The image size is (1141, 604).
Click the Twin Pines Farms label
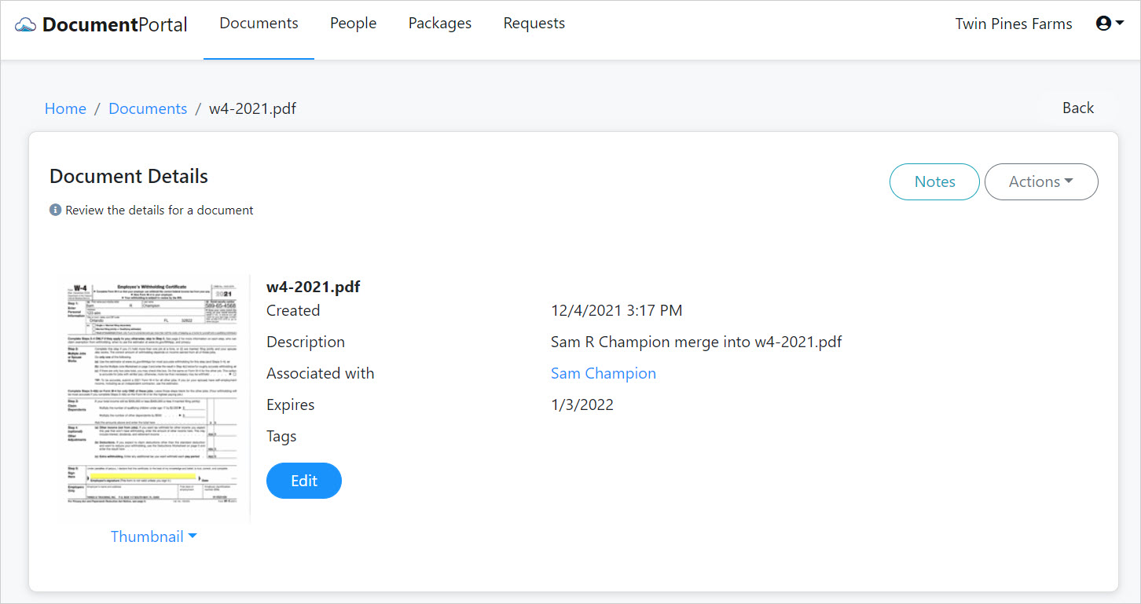(x=1014, y=24)
